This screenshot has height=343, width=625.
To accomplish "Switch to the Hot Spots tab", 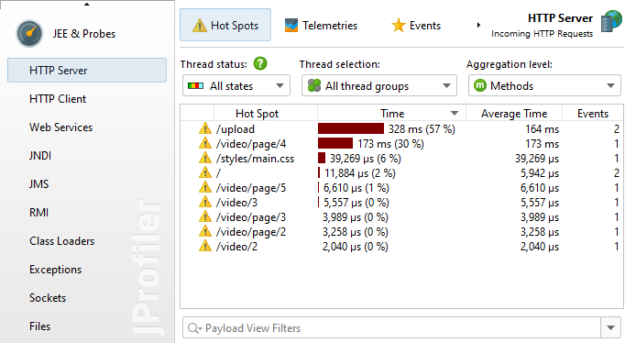I will 225,25.
